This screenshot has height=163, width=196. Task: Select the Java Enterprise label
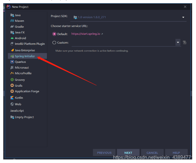(x=25, y=50)
